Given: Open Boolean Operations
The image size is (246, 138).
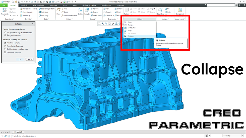Looking at the screenshot, I should [x=47, y=9].
